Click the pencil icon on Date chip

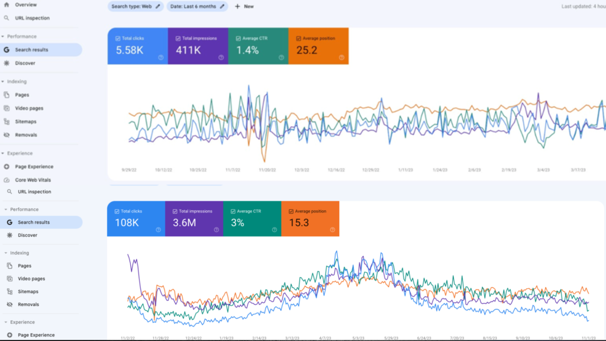point(223,7)
